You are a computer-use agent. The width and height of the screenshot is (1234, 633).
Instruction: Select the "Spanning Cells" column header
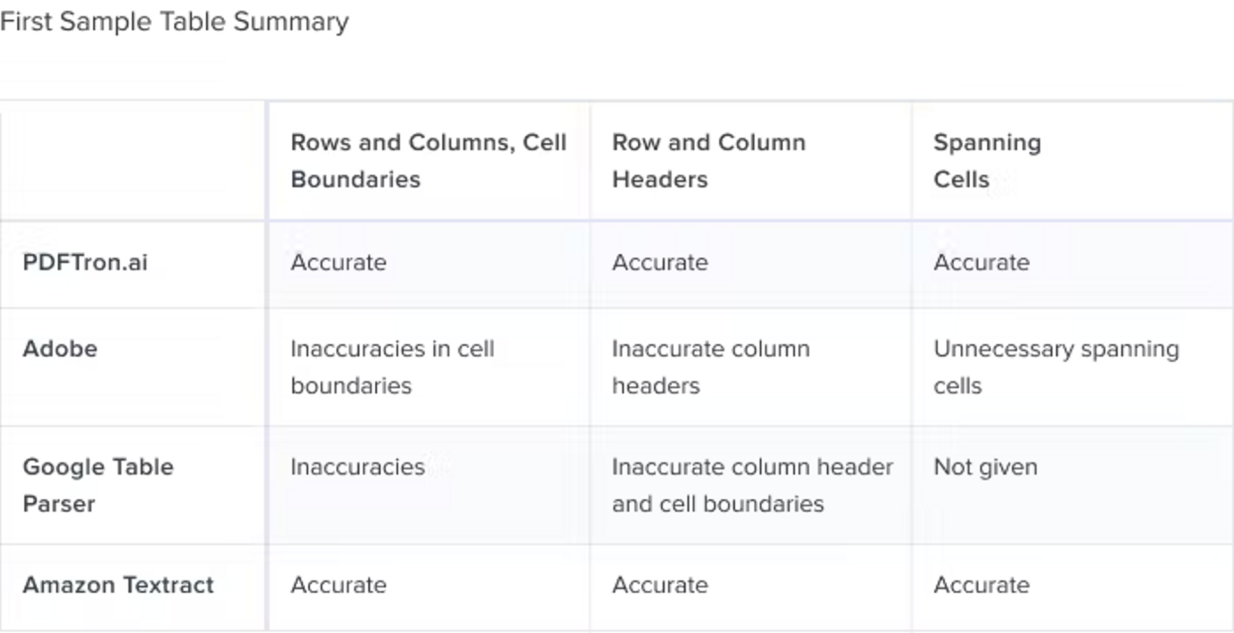tap(987, 161)
